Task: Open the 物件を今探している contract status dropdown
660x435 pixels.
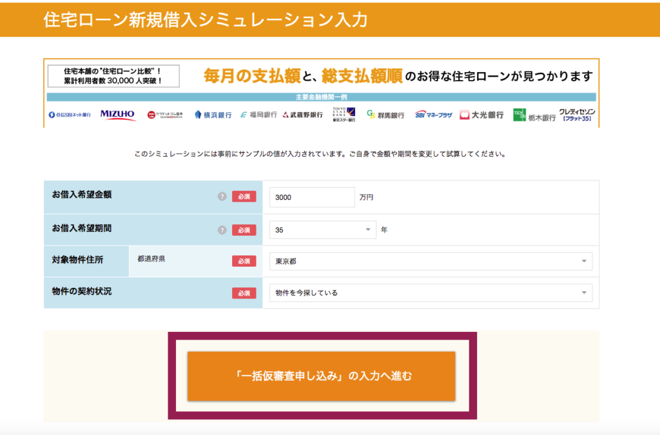Action: [x=430, y=292]
